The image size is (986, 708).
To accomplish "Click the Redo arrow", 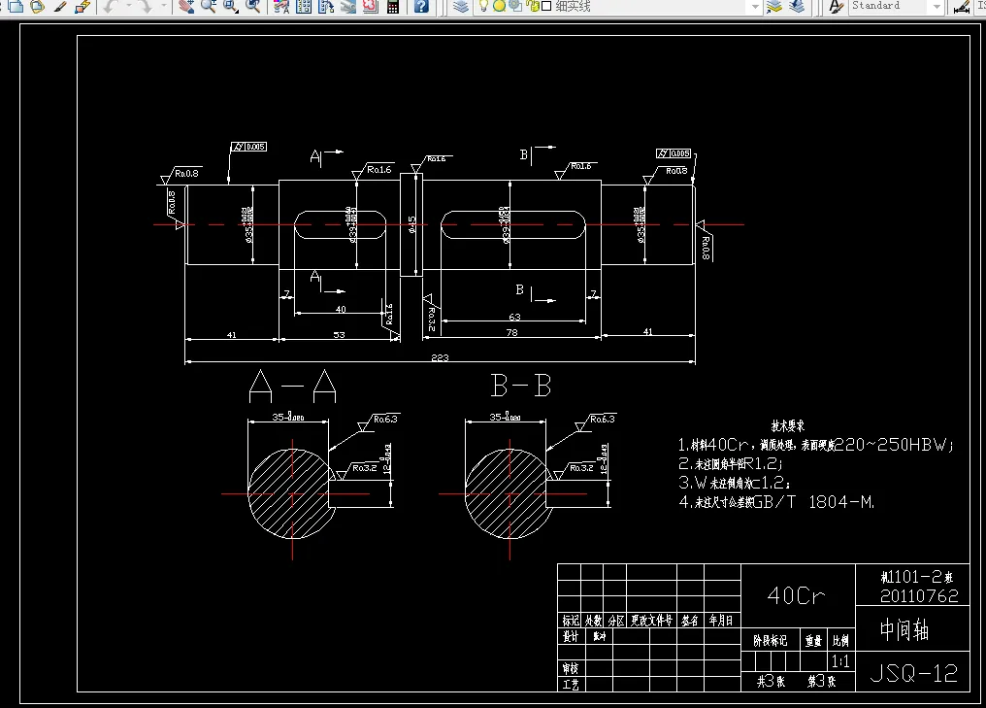I will 146,6.
